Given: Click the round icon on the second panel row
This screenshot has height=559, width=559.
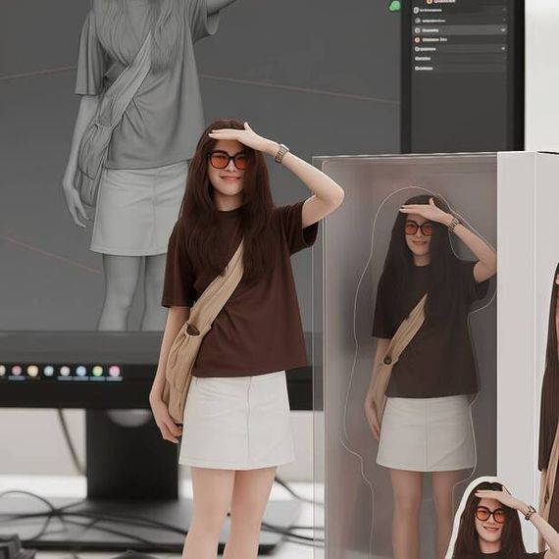Looking at the screenshot, I should coord(418,21).
